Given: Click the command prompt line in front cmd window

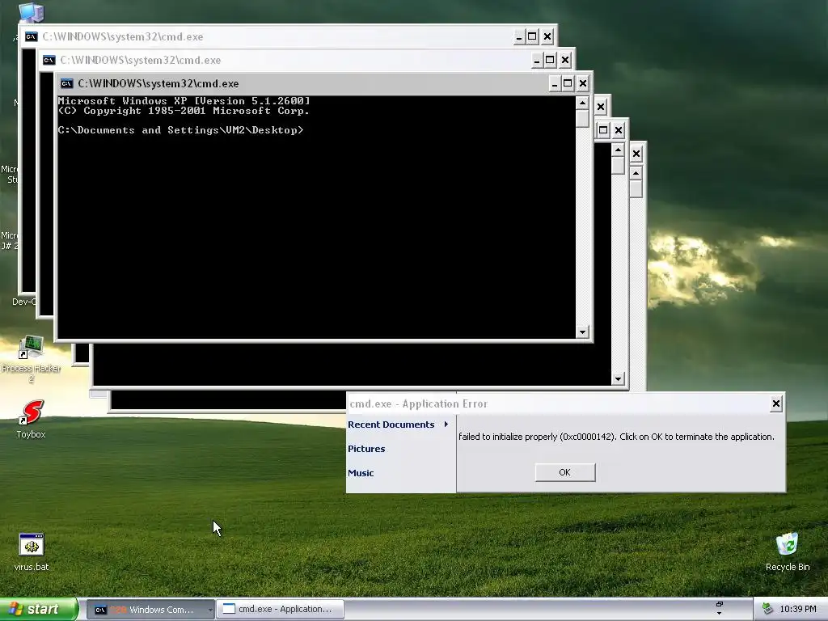Looking at the screenshot, I should pos(180,130).
